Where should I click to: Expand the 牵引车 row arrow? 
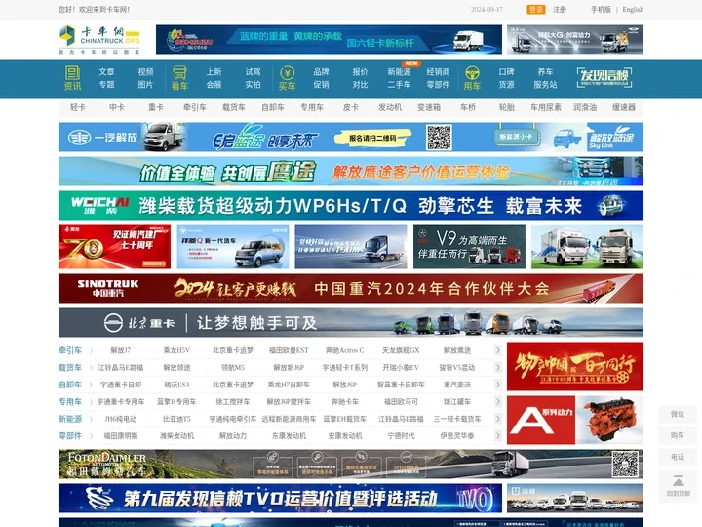pyautogui.click(x=498, y=350)
